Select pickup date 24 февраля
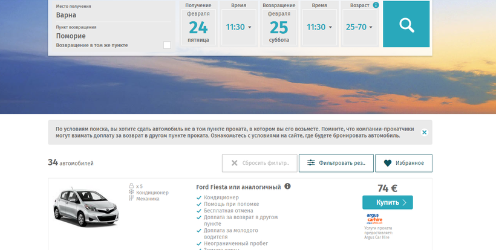This screenshot has width=496, height=250. 198,28
